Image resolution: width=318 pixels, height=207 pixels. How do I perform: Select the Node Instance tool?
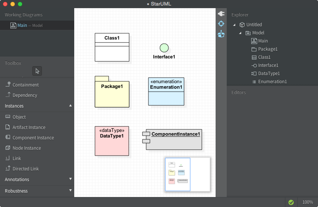point(27,148)
